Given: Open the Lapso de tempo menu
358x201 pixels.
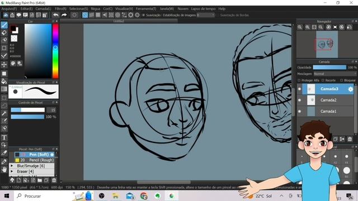Looking at the screenshot, I should point(203,9).
